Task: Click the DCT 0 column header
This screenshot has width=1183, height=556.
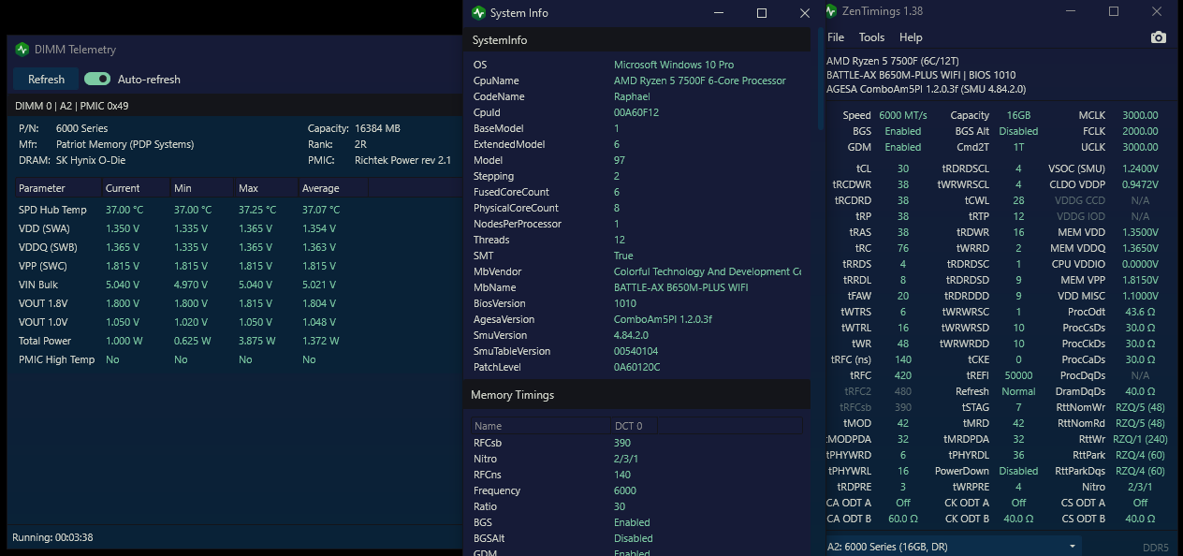Action: (634, 426)
